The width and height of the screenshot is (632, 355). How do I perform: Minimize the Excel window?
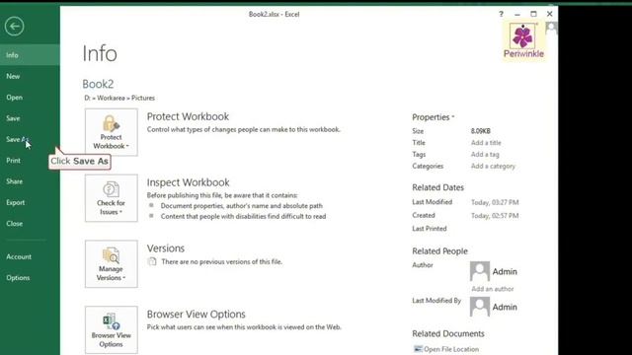pos(517,14)
